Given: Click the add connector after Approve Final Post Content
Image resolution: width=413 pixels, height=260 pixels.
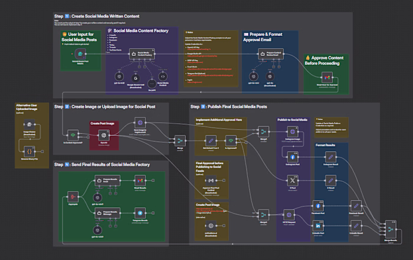Looking at the screenshot, I should [x=224, y=181].
